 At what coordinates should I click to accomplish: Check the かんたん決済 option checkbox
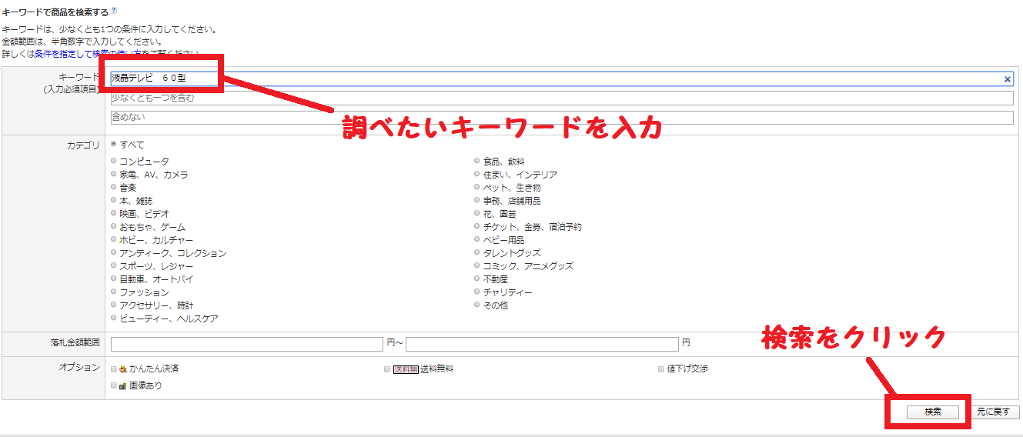(115, 369)
